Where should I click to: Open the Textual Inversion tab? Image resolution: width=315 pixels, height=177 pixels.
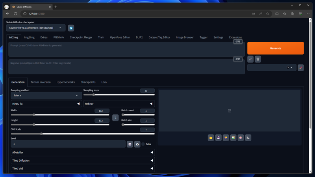(41, 82)
